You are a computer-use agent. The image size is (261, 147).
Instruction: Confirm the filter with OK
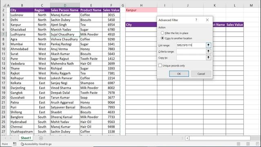pos(179,73)
